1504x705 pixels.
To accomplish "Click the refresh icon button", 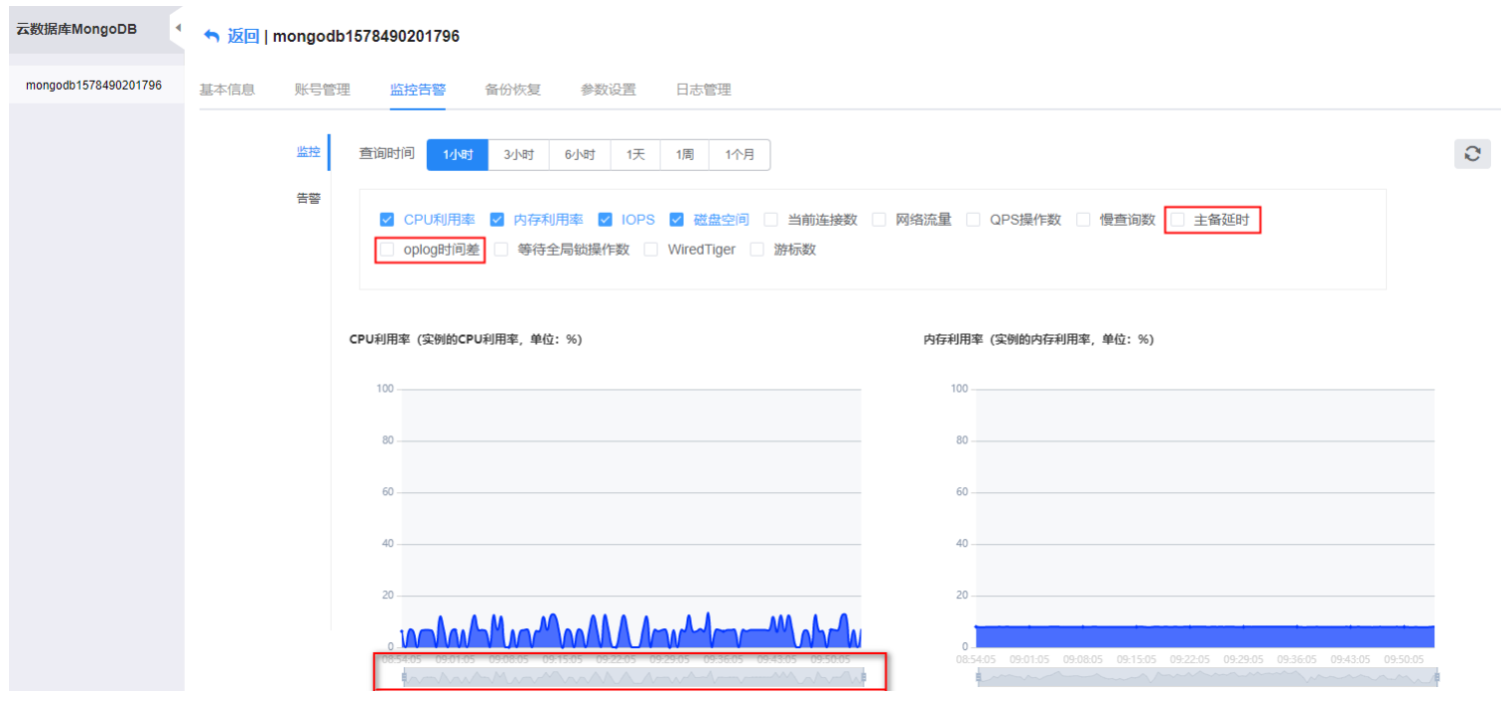I will pyautogui.click(x=1472, y=154).
